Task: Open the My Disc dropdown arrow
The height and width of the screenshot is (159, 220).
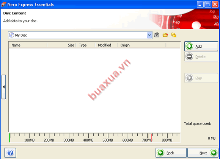Action: tap(149, 35)
